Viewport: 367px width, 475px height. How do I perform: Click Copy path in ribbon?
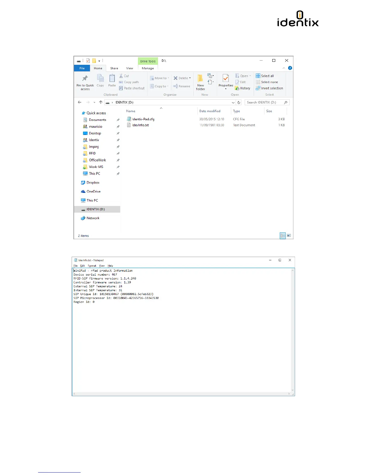[129, 82]
